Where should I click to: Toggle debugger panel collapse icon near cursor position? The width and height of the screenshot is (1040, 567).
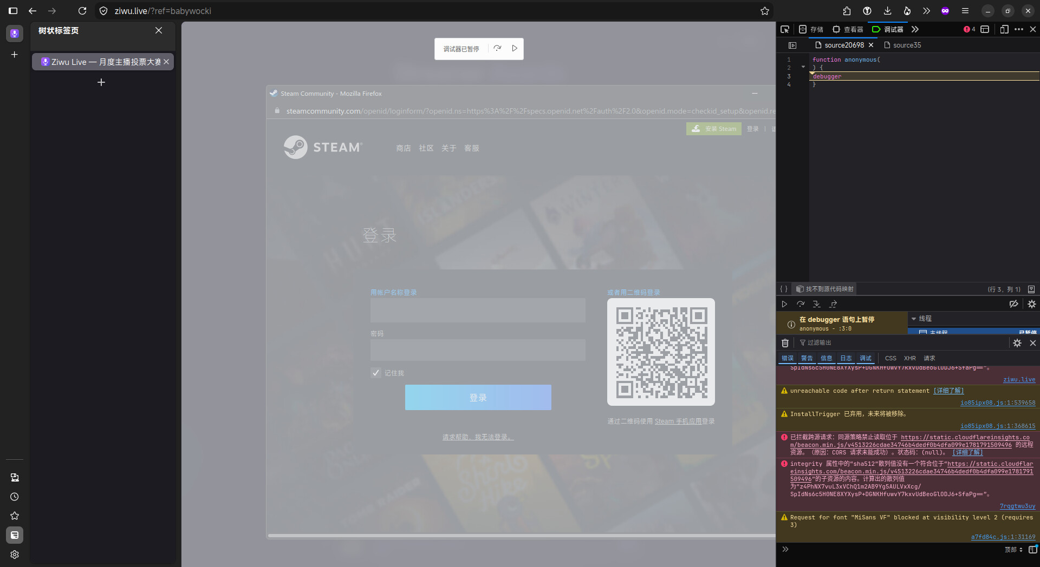tap(1031, 289)
